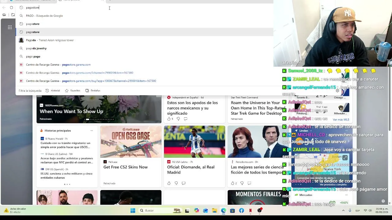The width and height of the screenshot is (392, 220).
Task: Click like on the narcos mexicanos article
Action: pos(169,119)
